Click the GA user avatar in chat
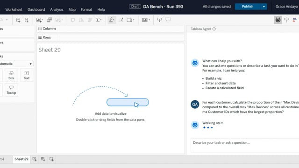This screenshot has height=168, width=299. (x=195, y=105)
